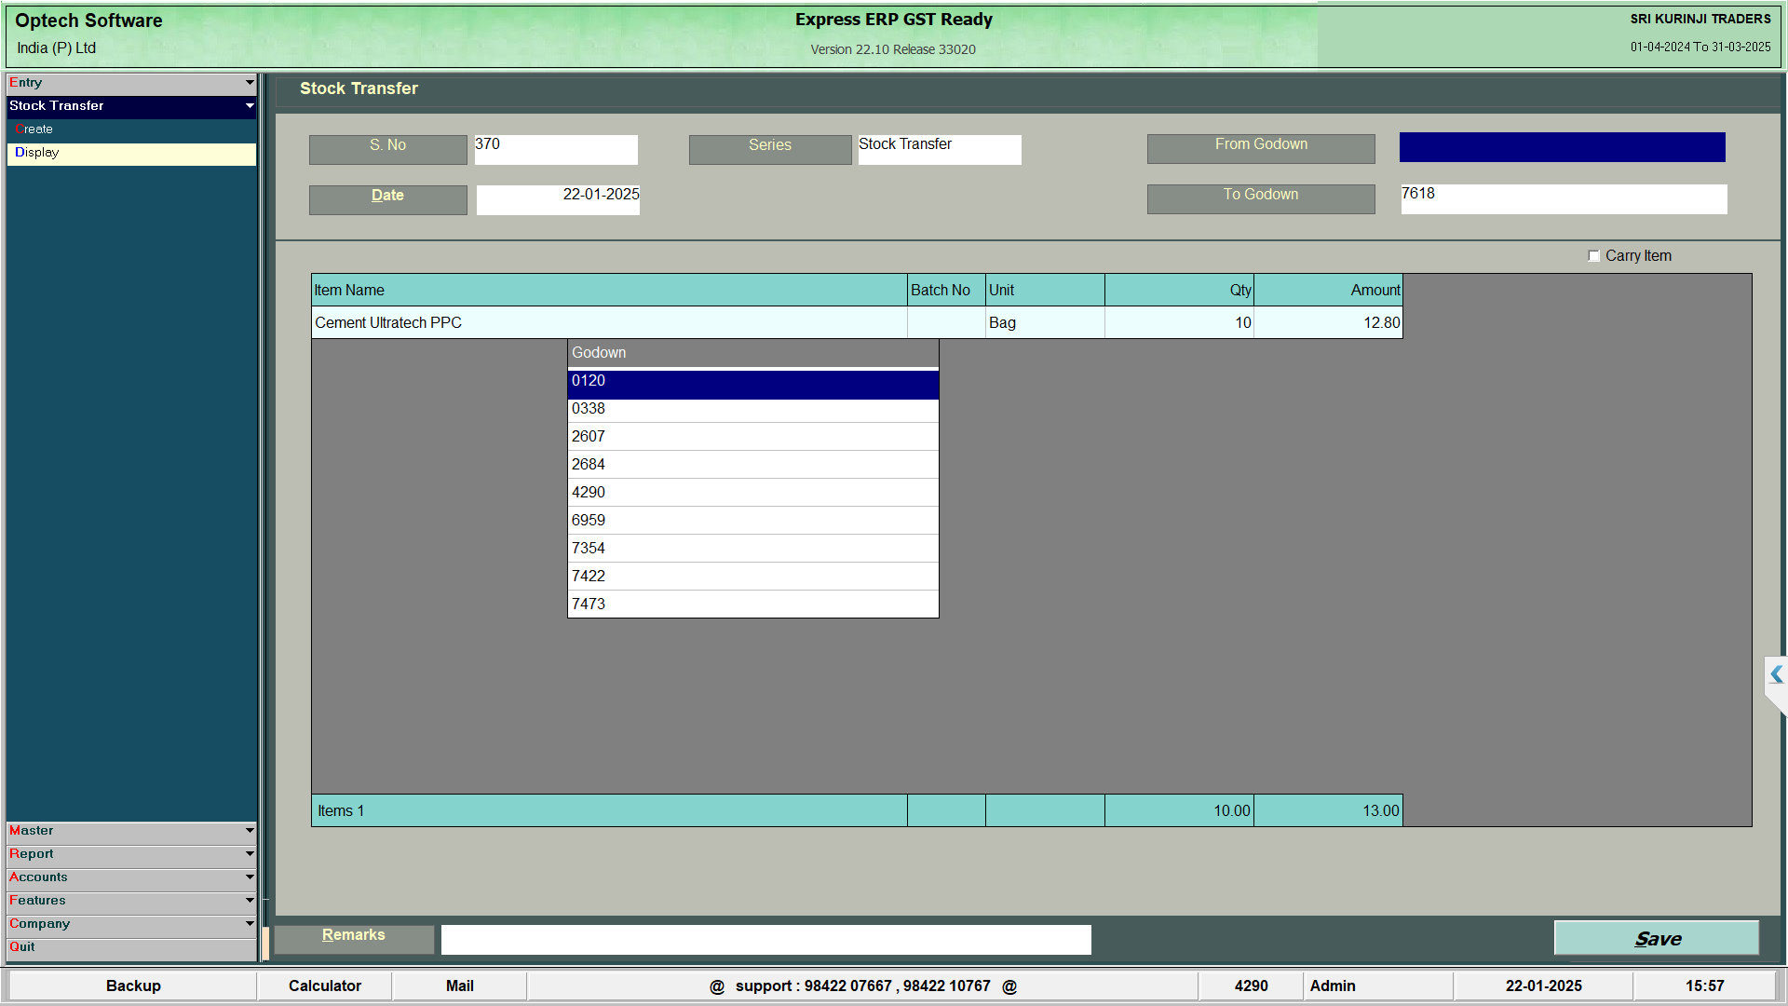Choose godown 0338 from the list
The width and height of the screenshot is (1788, 1006).
click(752, 409)
